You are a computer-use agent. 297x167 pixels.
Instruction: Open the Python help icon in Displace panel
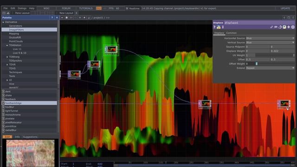tap(219, 27)
